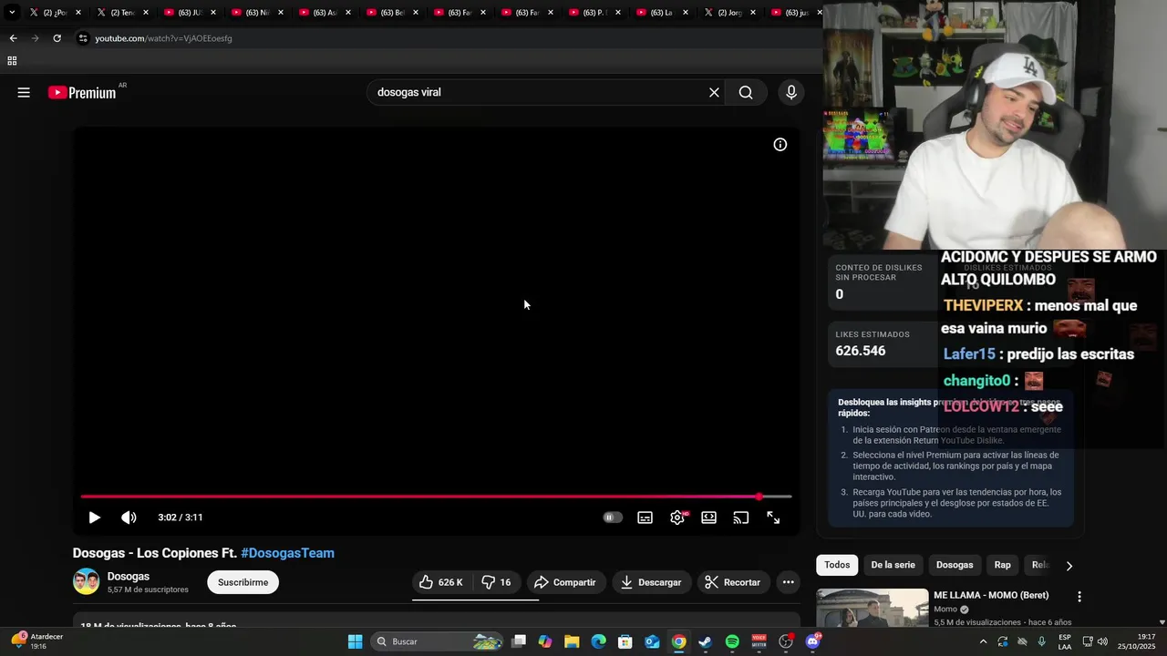1167x656 pixels.
Task: Open site information icon in address bar
Action: (x=83, y=38)
